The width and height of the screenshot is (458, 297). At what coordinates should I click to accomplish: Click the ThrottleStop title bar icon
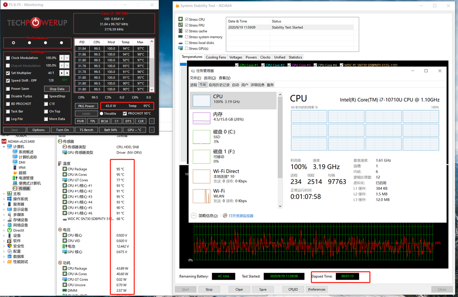point(5,4)
